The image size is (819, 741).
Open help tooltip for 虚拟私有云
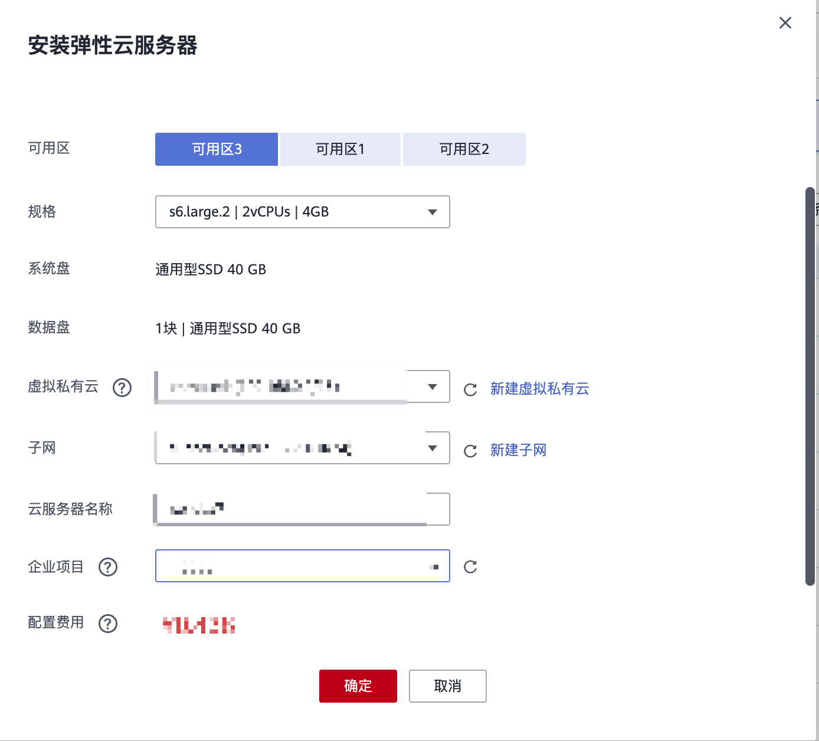122,388
